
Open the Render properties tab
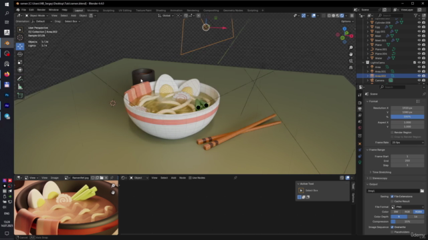(360, 103)
